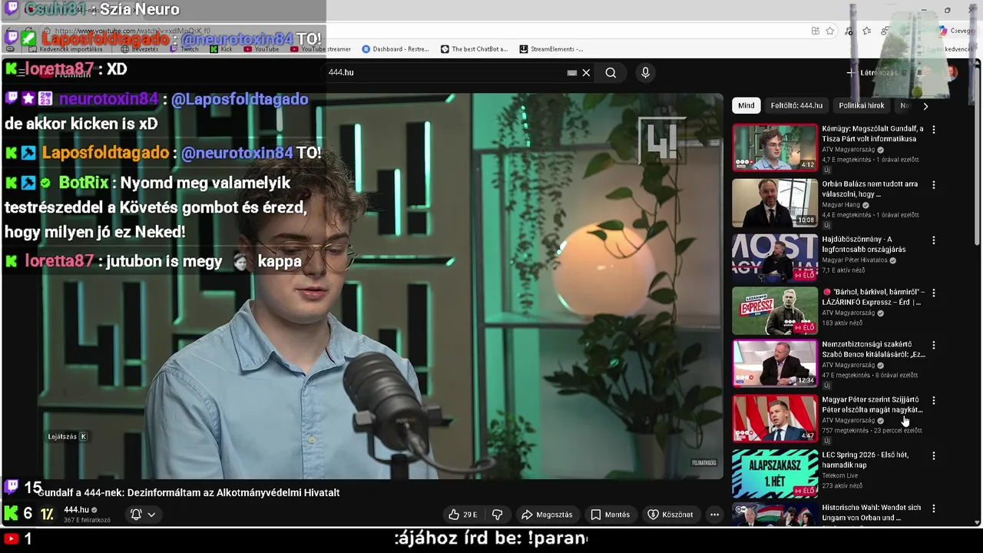Share video with Megosztás button
983x553 pixels.
click(x=547, y=515)
